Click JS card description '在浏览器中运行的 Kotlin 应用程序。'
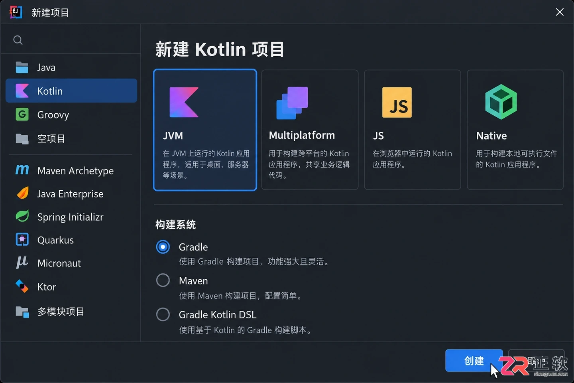574x383 pixels. pyautogui.click(x=412, y=159)
